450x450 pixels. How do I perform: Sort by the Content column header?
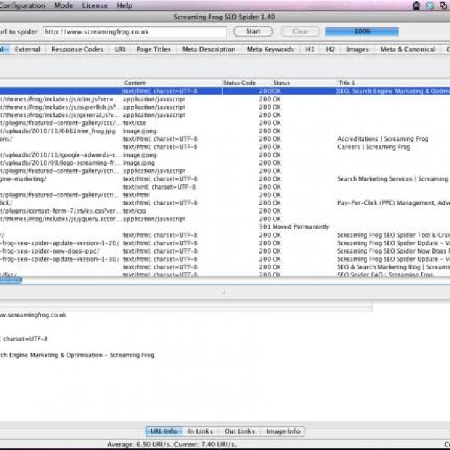172,82
